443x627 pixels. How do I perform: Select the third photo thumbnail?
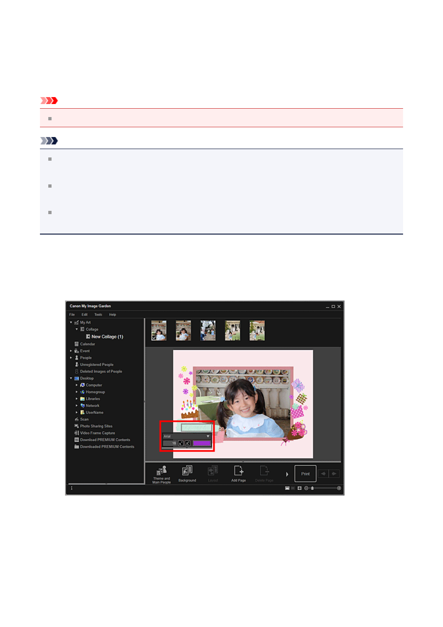pos(208,331)
